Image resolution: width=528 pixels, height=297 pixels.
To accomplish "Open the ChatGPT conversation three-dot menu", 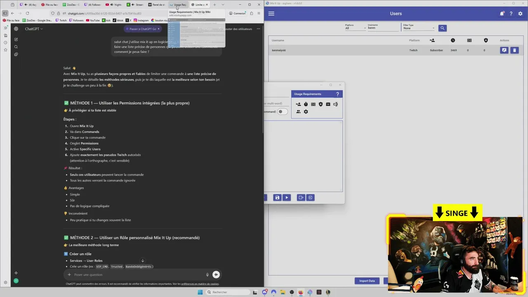I will [258, 29].
